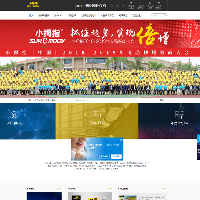Open the second navigation menu item
Image resolution: width=200 pixels, height=200 pixels.
tap(44, 16)
